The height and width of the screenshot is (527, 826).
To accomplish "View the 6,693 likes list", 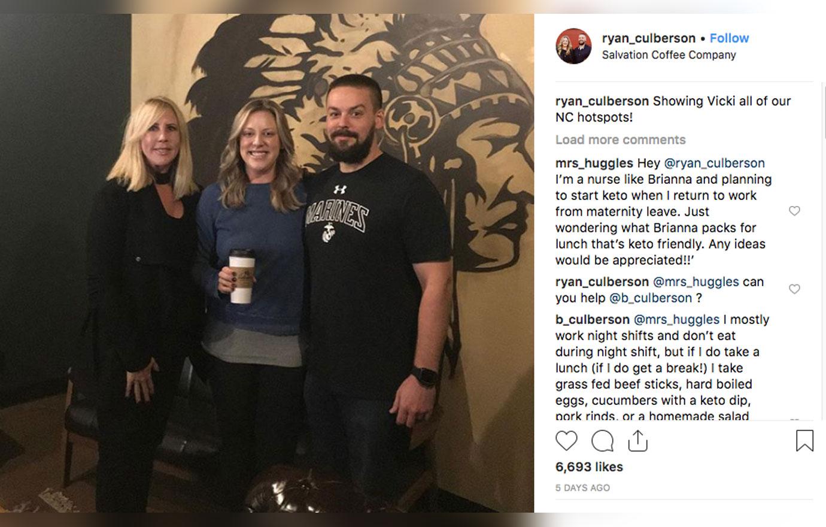I will (x=589, y=467).
